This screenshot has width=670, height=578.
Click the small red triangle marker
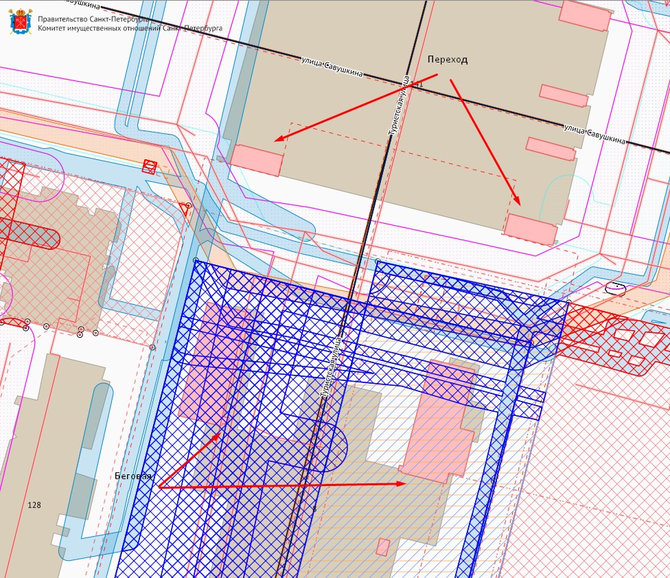pyautogui.click(x=183, y=206)
